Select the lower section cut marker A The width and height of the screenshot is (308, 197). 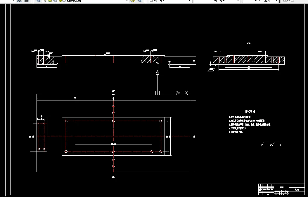[x=114, y=177]
